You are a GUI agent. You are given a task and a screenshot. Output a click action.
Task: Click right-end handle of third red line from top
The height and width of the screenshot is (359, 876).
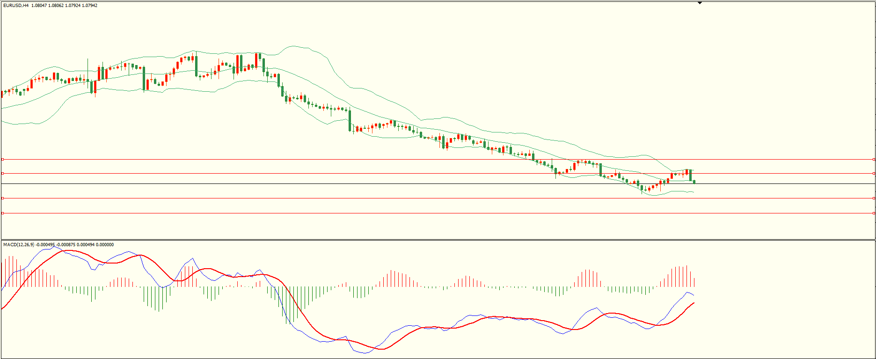[x=874, y=198]
